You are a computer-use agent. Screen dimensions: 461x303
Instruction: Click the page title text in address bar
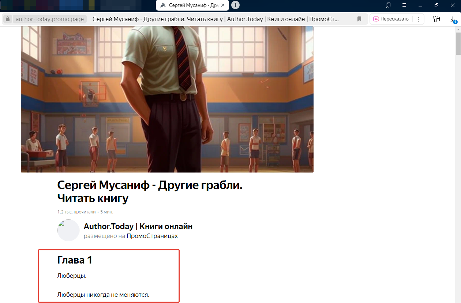pyautogui.click(x=216, y=19)
